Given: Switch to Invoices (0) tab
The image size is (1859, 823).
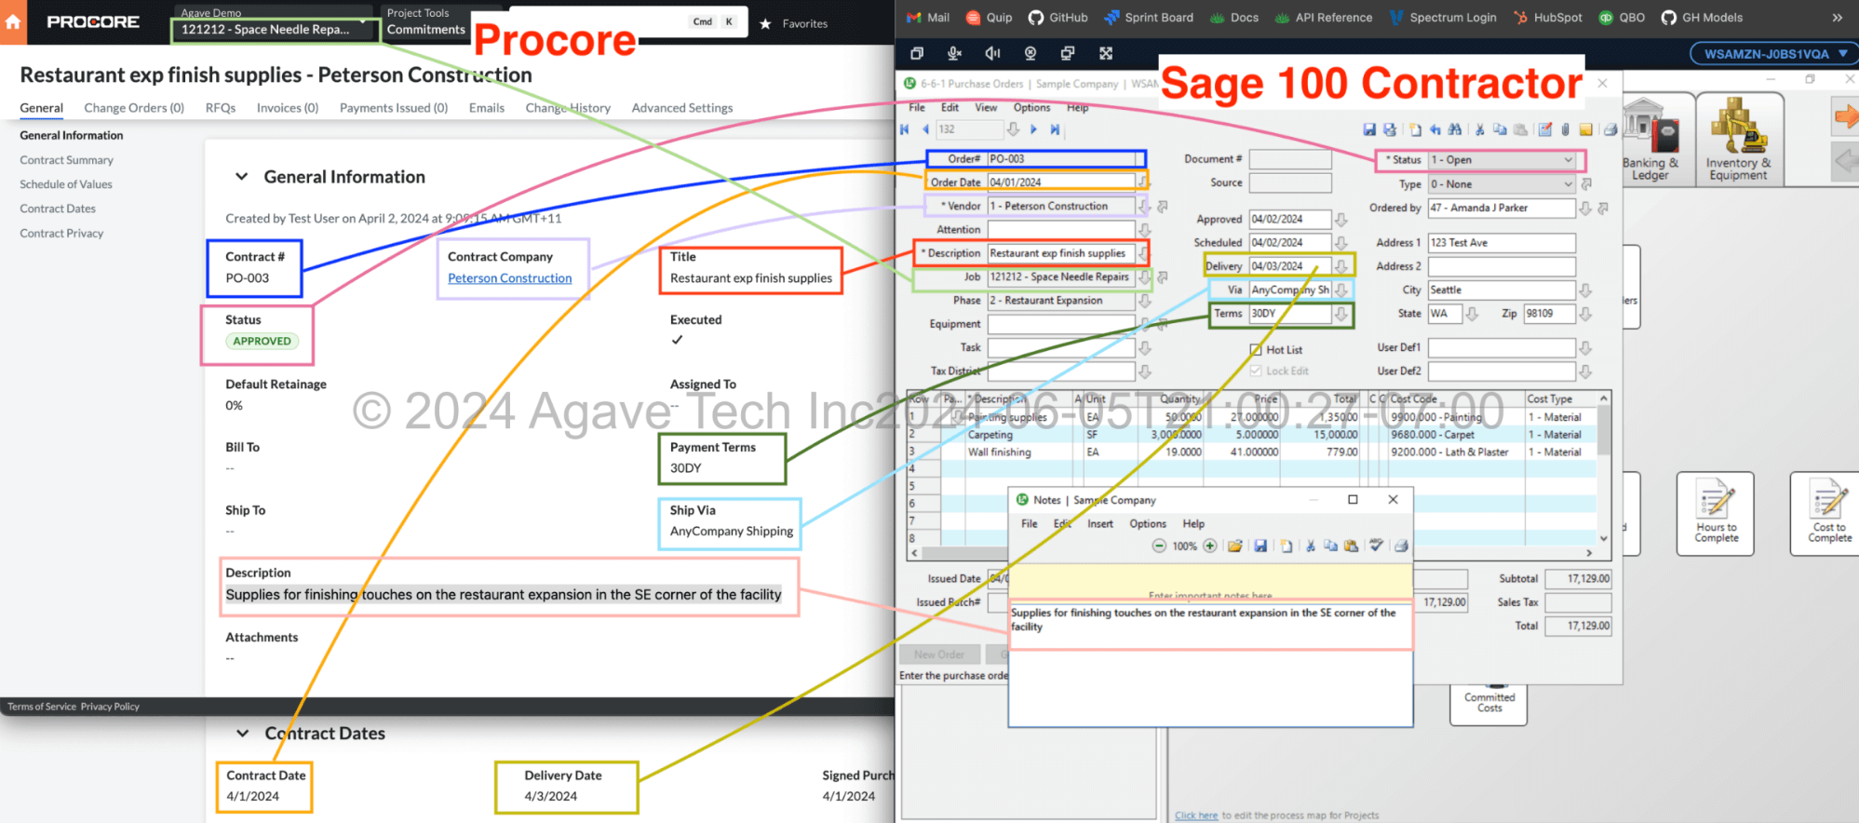Looking at the screenshot, I should click(x=288, y=108).
